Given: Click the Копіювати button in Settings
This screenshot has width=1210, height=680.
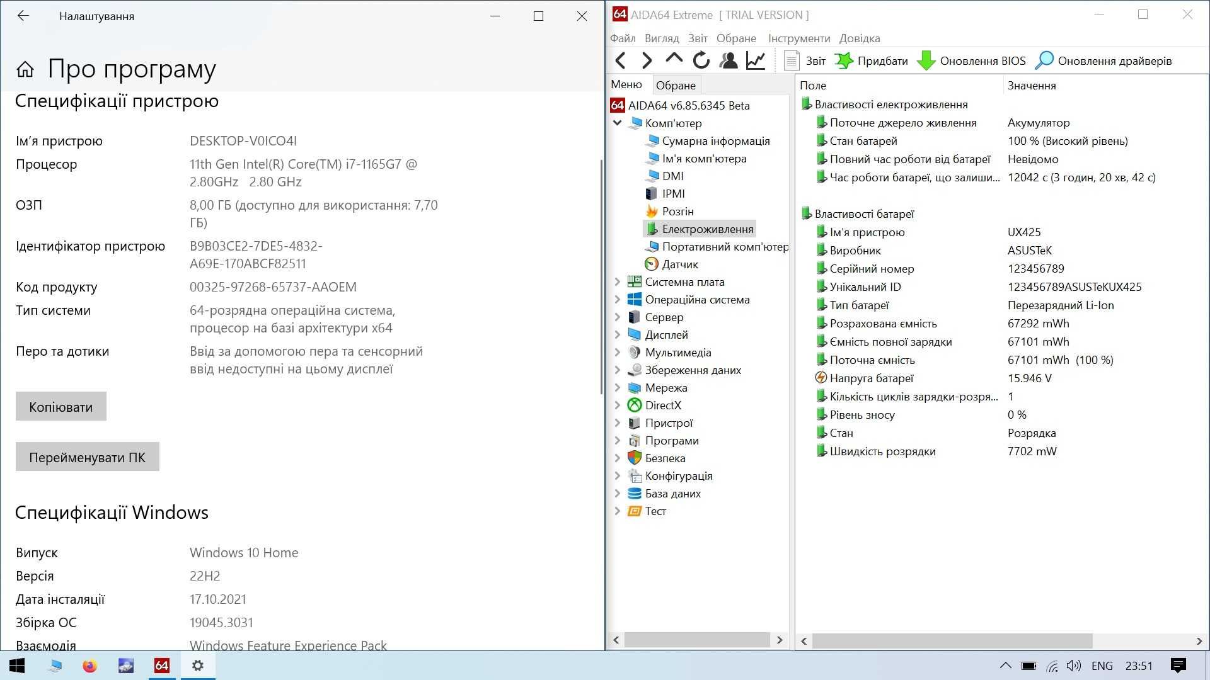Looking at the screenshot, I should [61, 406].
